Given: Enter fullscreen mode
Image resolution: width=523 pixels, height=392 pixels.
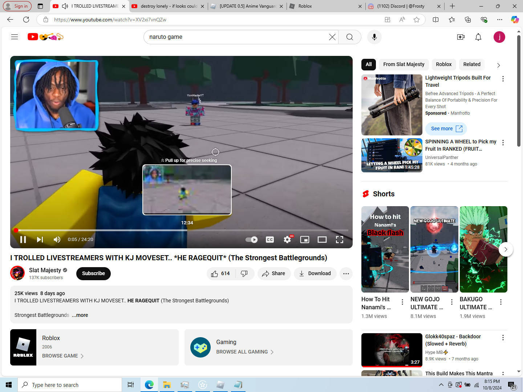Looking at the screenshot, I should (340, 240).
